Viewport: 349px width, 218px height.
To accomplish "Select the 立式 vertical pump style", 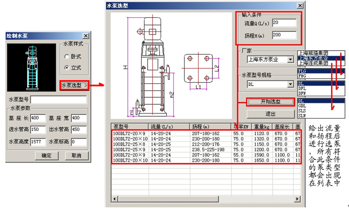I will point(67,67).
